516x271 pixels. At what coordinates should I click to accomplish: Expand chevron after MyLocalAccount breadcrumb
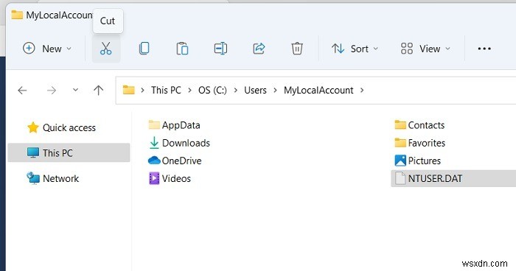(x=362, y=90)
